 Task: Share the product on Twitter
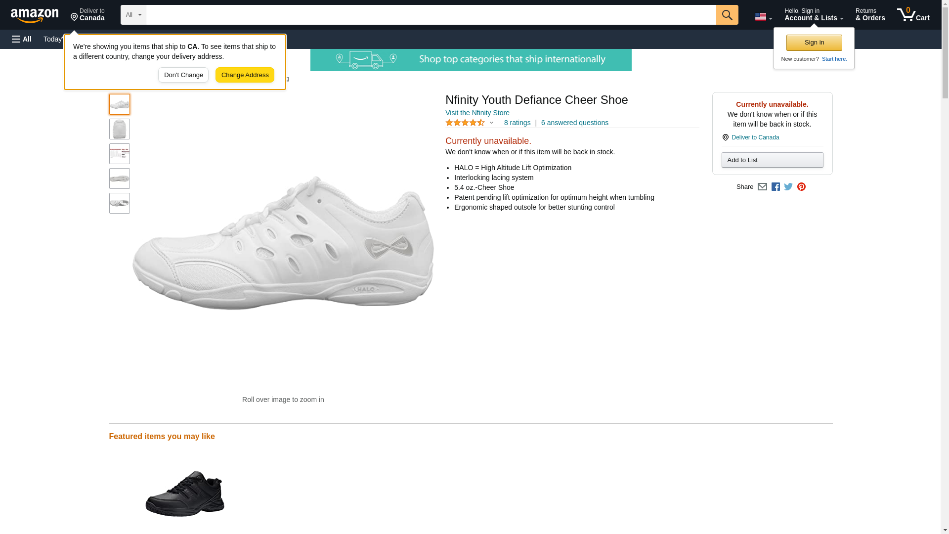tap(788, 187)
